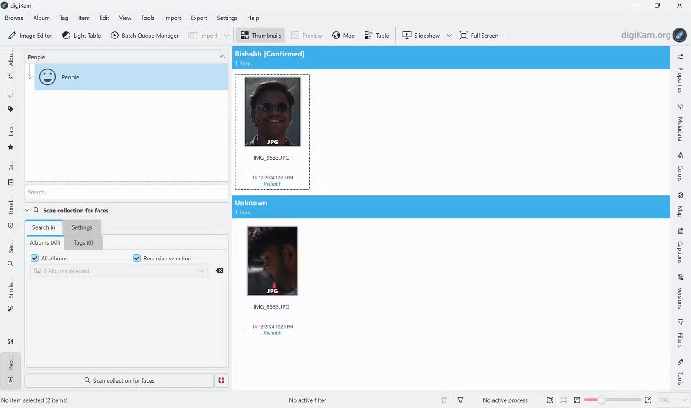This screenshot has width=691, height=408.
Task: Collapse the Scan collection for faces section
Action: [27, 210]
